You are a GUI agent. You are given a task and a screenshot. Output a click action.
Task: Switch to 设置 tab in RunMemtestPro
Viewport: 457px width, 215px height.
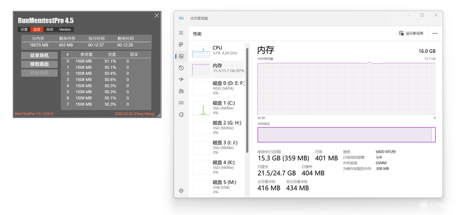[x=24, y=30]
